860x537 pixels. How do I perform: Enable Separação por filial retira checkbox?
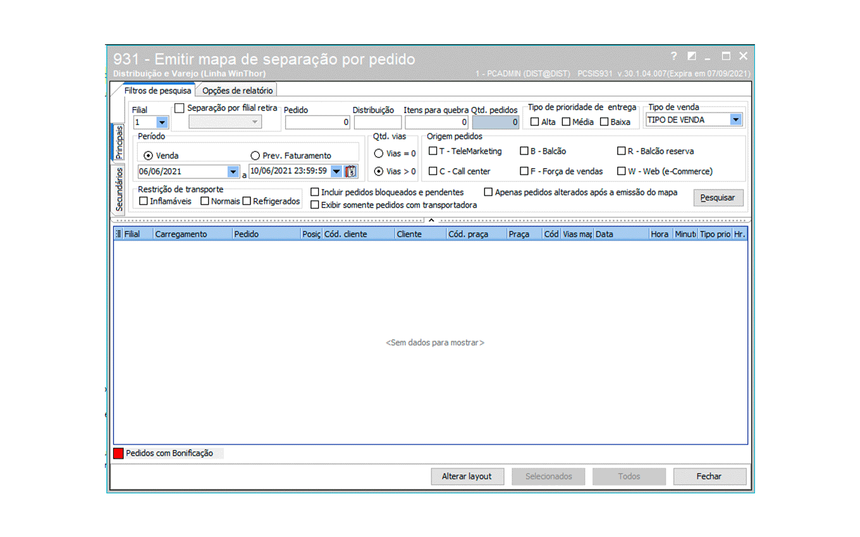pos(180,108)
